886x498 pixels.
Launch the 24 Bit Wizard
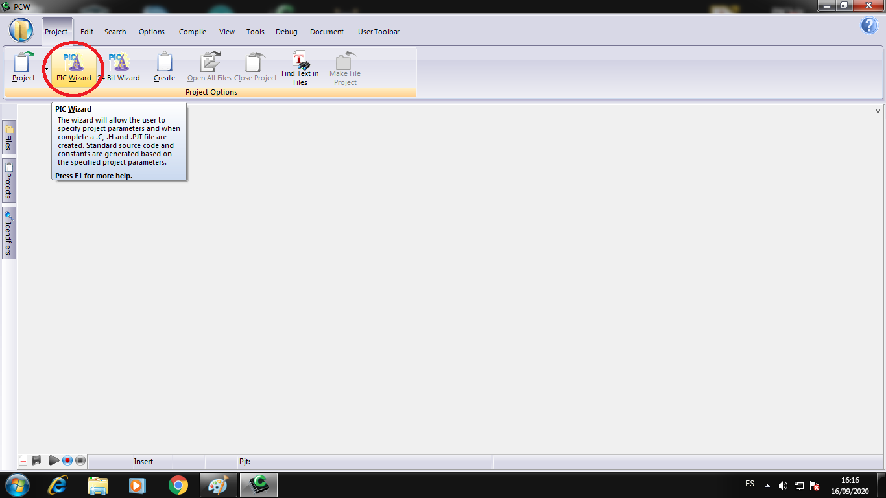coord(120,67)
